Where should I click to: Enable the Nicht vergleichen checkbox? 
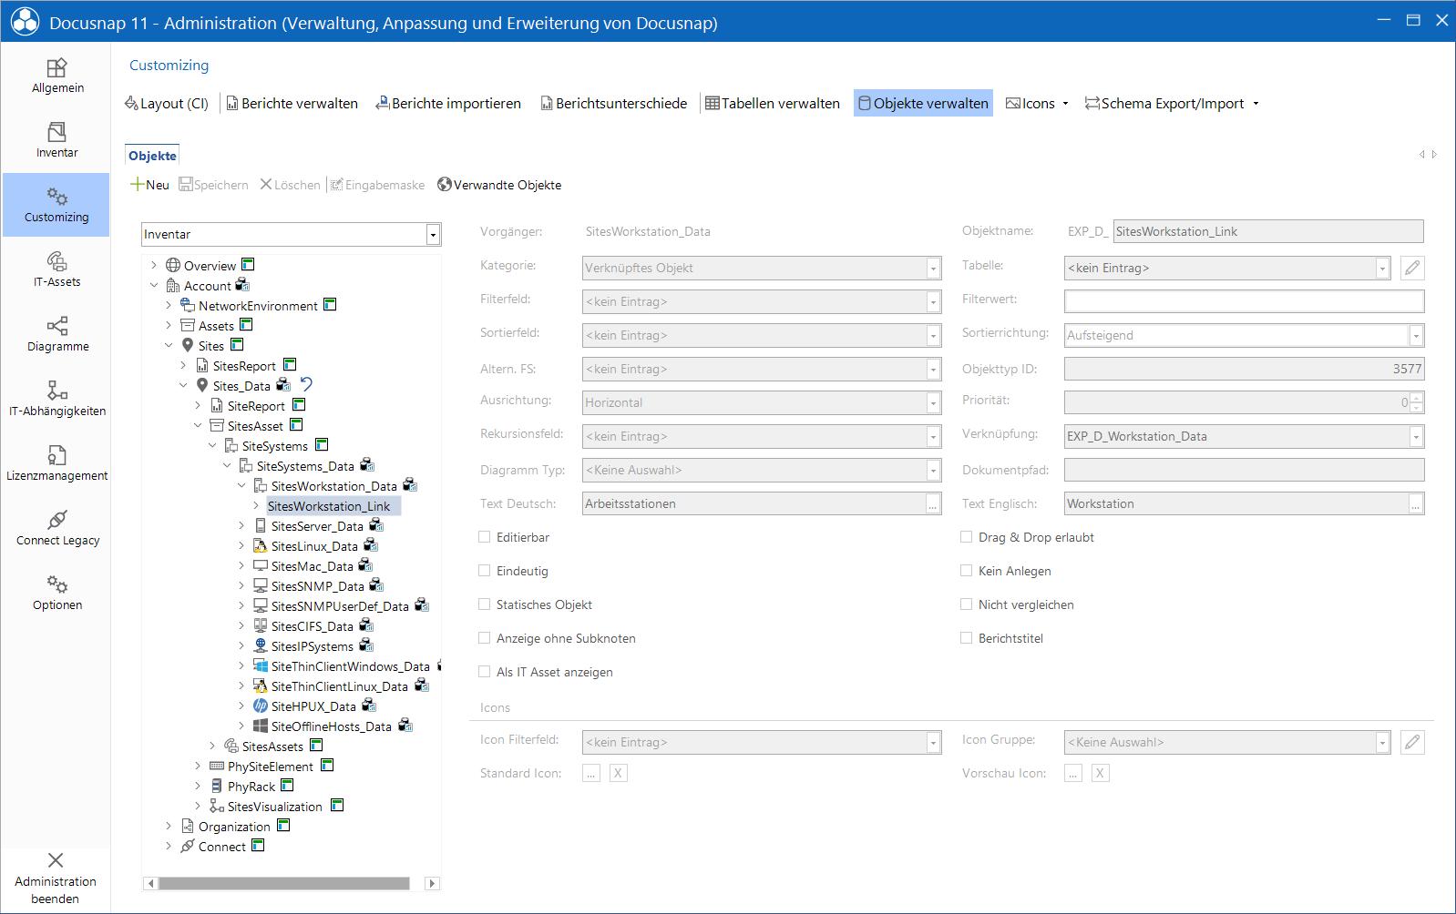pos(967,604)
